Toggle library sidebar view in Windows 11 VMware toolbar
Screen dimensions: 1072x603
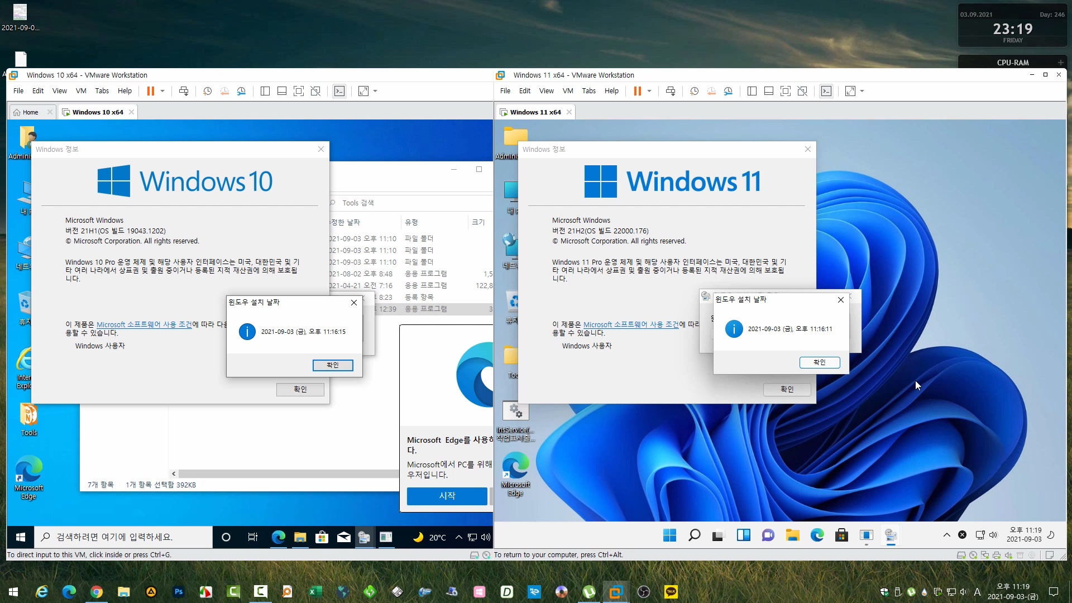752,91
